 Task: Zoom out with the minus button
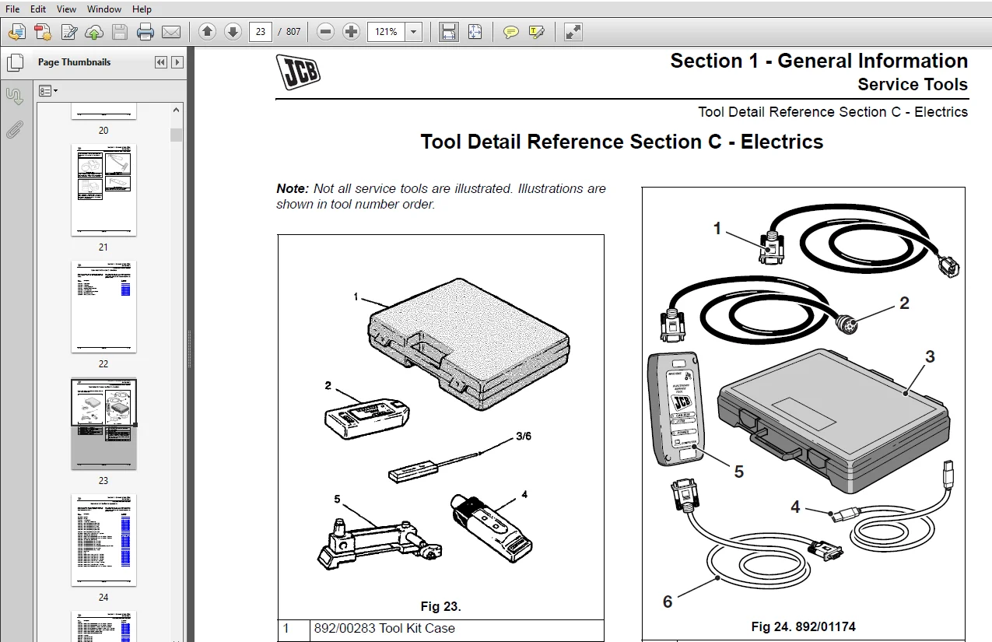click(x=326, y=32)
